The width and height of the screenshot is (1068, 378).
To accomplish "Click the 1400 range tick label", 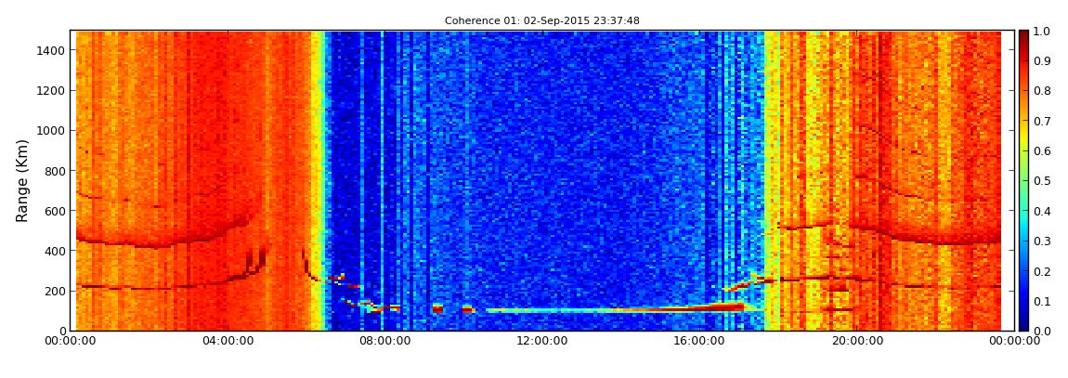I will click(51, 50).
